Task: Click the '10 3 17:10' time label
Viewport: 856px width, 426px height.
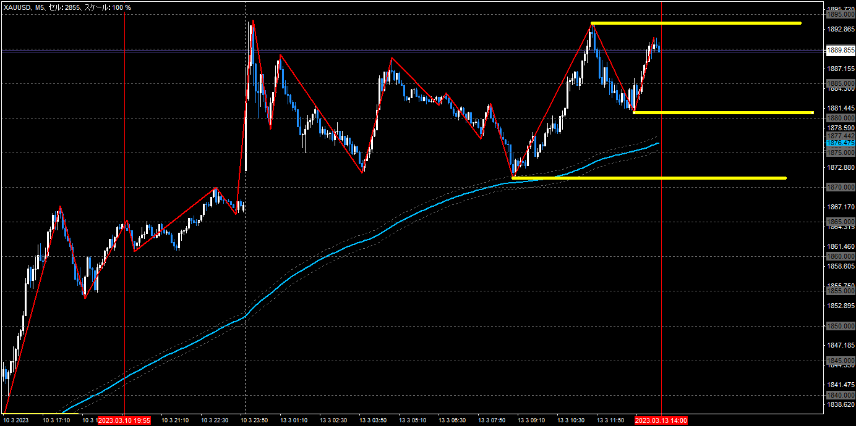Action: coord(56,420)
